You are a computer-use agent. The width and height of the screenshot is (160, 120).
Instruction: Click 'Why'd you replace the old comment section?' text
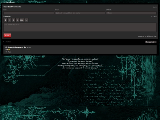coord(80,59)
